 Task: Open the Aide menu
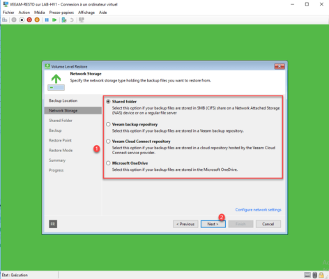(x=103, y=13)
